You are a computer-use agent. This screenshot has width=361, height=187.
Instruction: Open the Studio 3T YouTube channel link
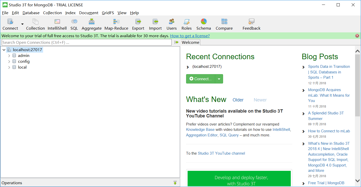point(221,153)
